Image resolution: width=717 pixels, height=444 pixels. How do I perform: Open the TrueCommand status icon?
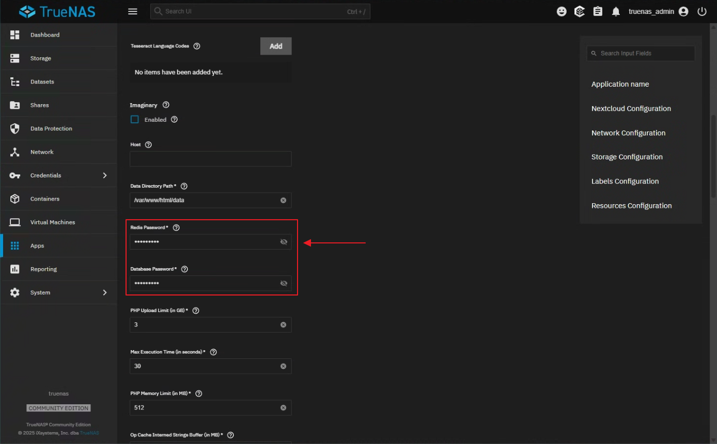[580, 11]
